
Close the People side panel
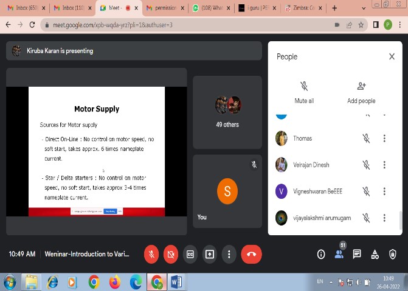click(392, 56)
